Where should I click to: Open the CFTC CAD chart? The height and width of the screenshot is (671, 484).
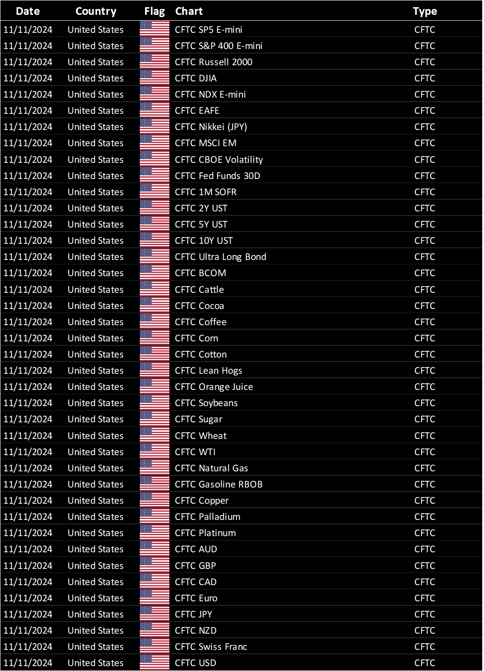196,582
